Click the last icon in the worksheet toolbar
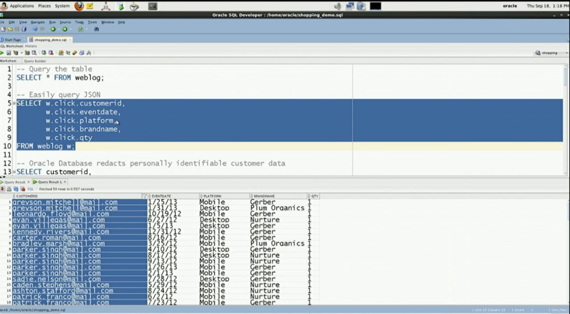 click(89, 53)
